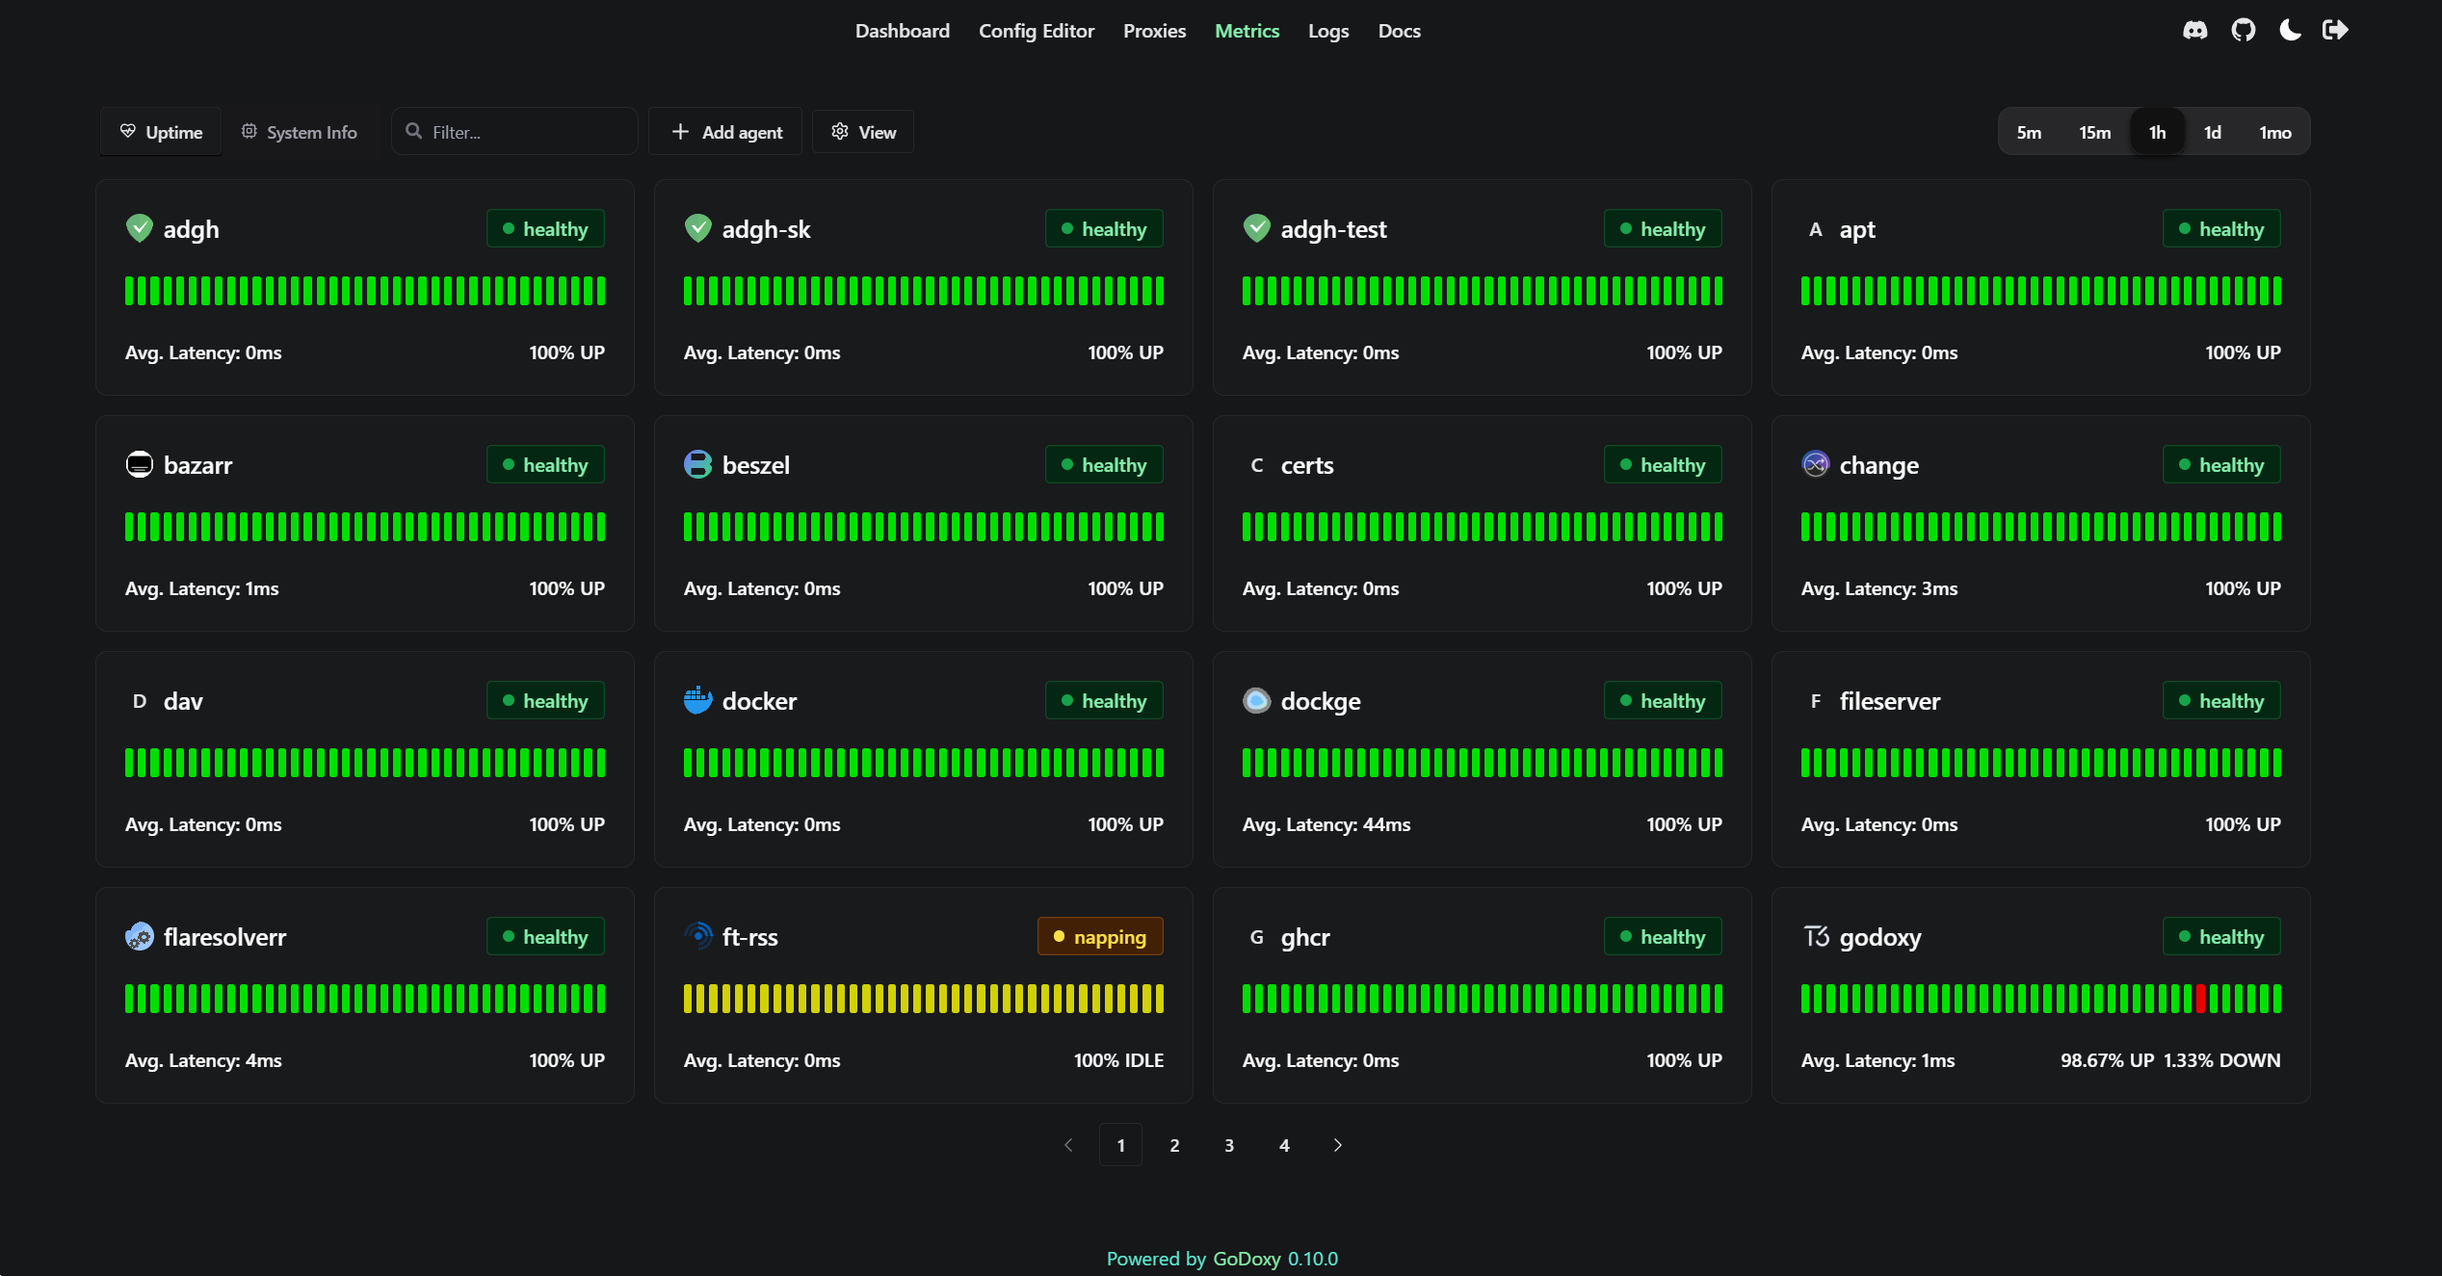Switch uptime range to 1d
2442x1276 pixels.
point(2213,132)
